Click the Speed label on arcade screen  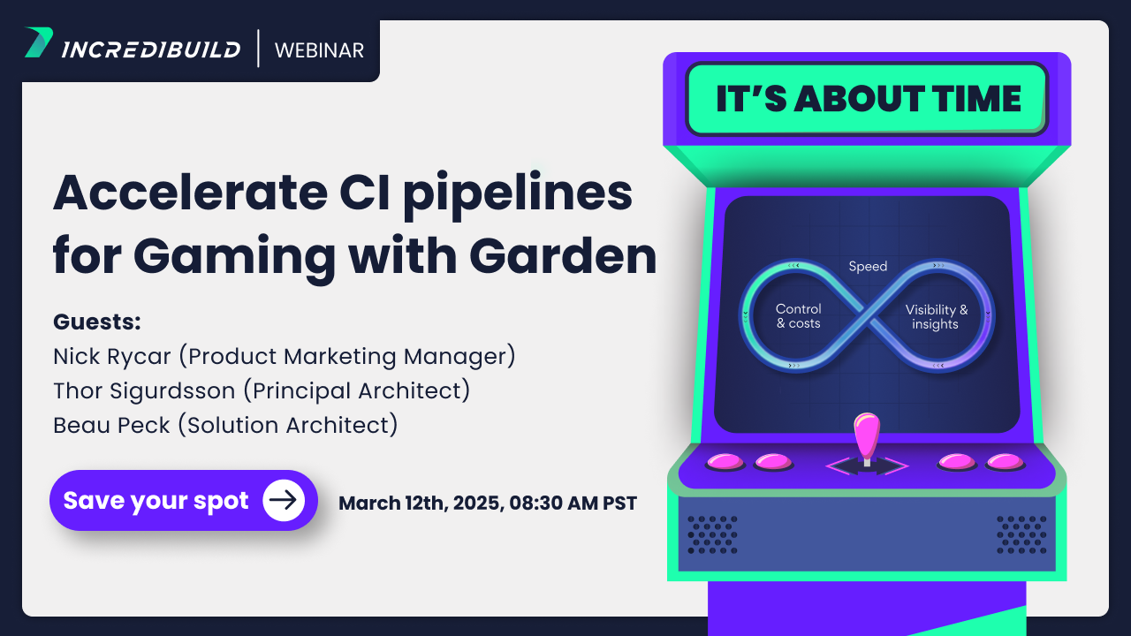coord(868,266)
